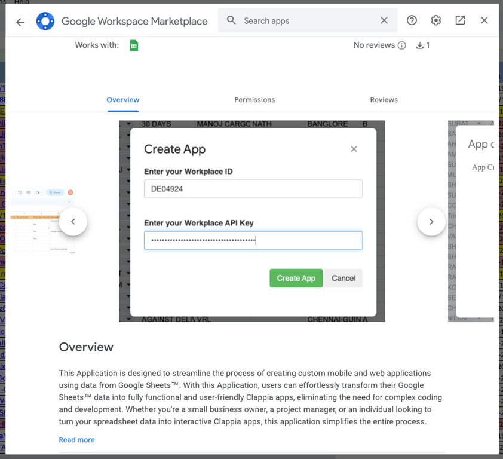
Task: Open Marketplace in a new window
Action: 460,20
